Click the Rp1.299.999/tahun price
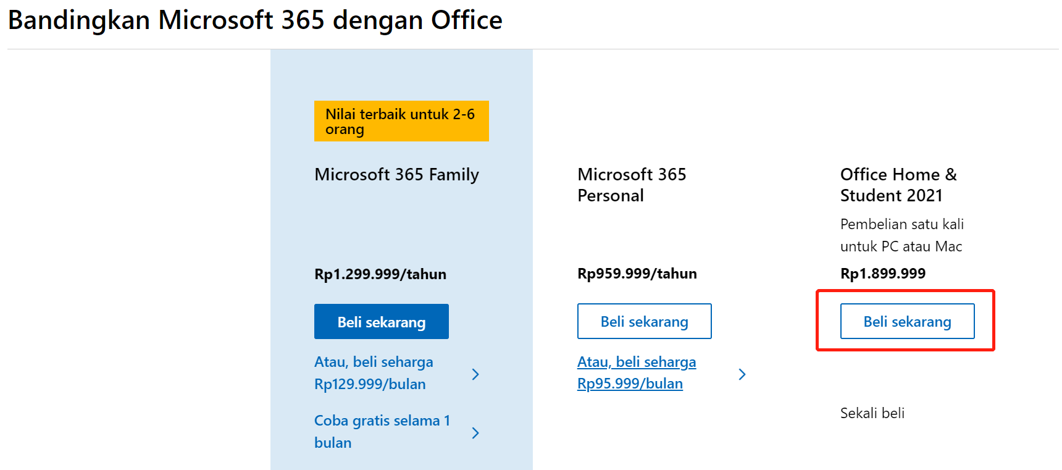 pos(380,274)
